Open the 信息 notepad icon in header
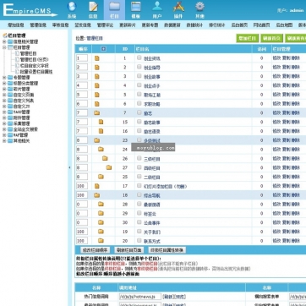Screen dimensions: 306x306 click(x=93, y=7)
